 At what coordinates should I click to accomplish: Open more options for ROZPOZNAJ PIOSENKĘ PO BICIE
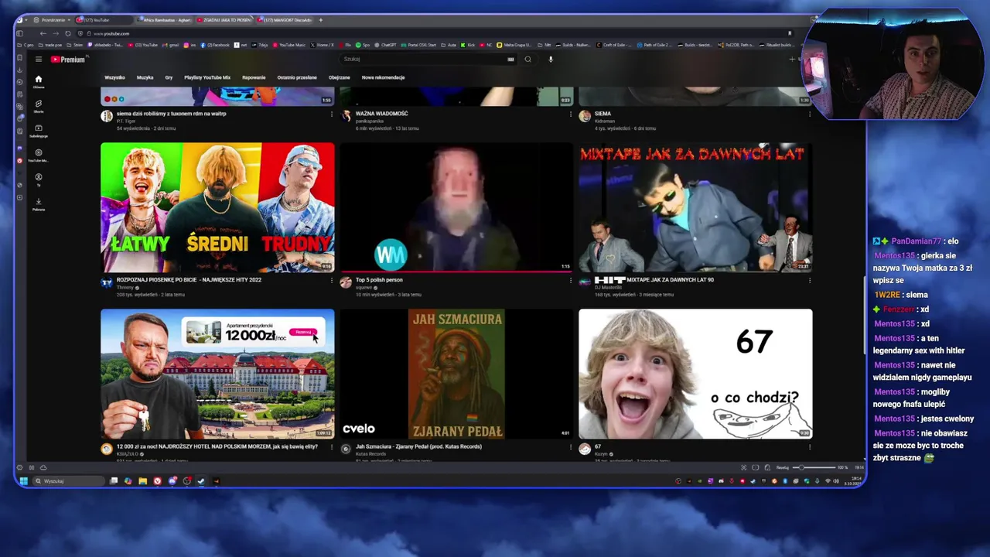(x=332, y=281)
